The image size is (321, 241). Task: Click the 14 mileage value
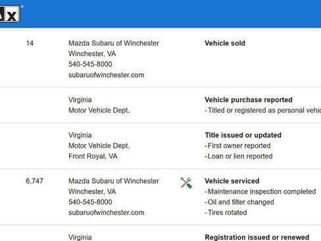pos(30,43)
